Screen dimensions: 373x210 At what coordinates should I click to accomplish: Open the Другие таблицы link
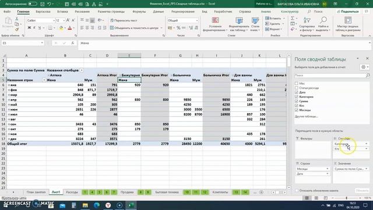pyautogui.click(x=307, y=117)
